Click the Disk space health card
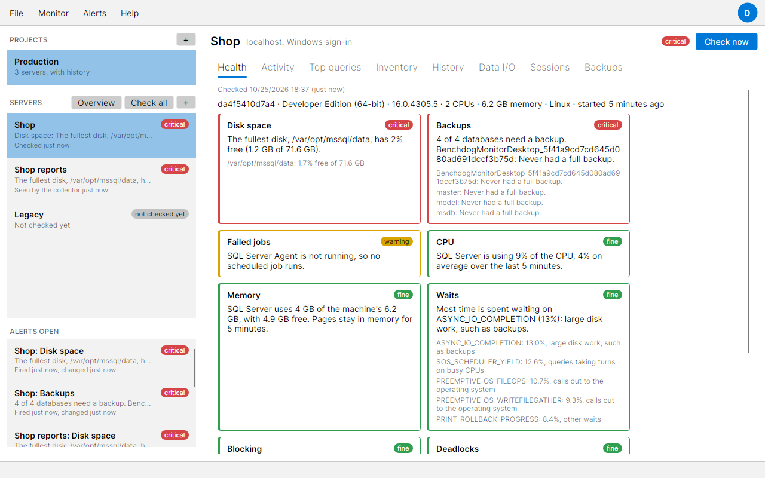The width and height of the screenshot is (765, 478). (x=320, y=169)
